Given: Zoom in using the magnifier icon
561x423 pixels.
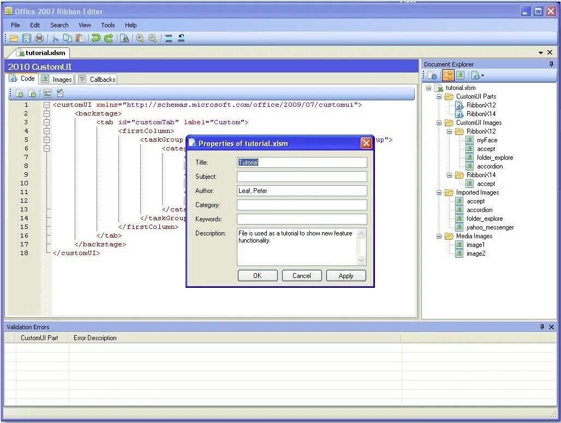Looking at the screenshot, I should 139,38.
